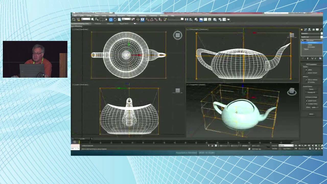Open the Modifier List dropdown

(312, 37)
